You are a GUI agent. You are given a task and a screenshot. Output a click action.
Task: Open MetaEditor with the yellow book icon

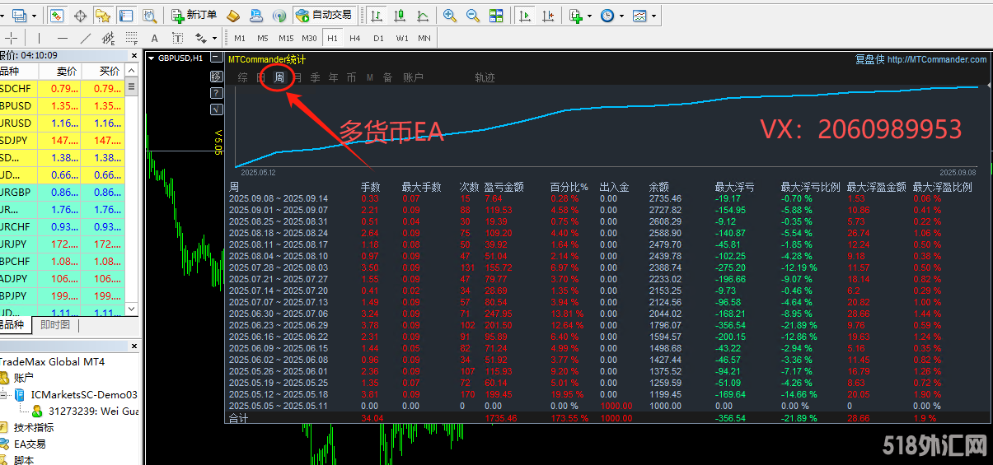point(233,15)
